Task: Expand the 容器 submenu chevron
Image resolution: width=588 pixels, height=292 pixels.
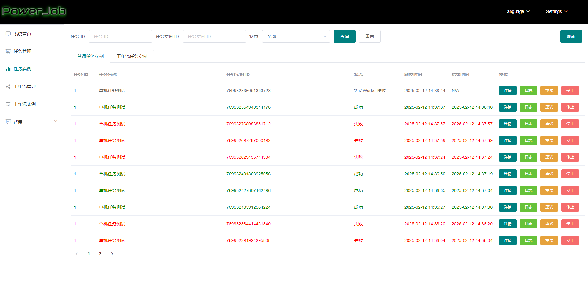Action: tap(56, 121)
